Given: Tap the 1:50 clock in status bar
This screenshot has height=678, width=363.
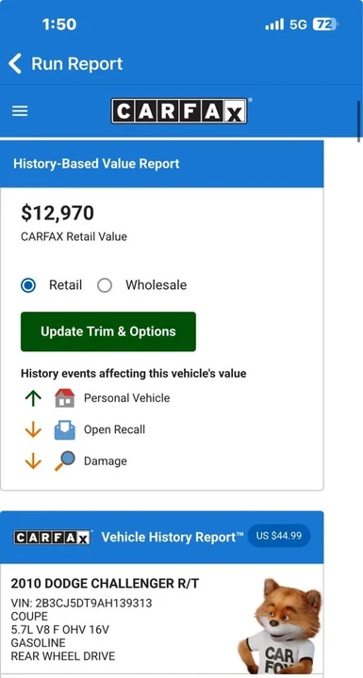Looking at the screenshot, I should point(59,24).
